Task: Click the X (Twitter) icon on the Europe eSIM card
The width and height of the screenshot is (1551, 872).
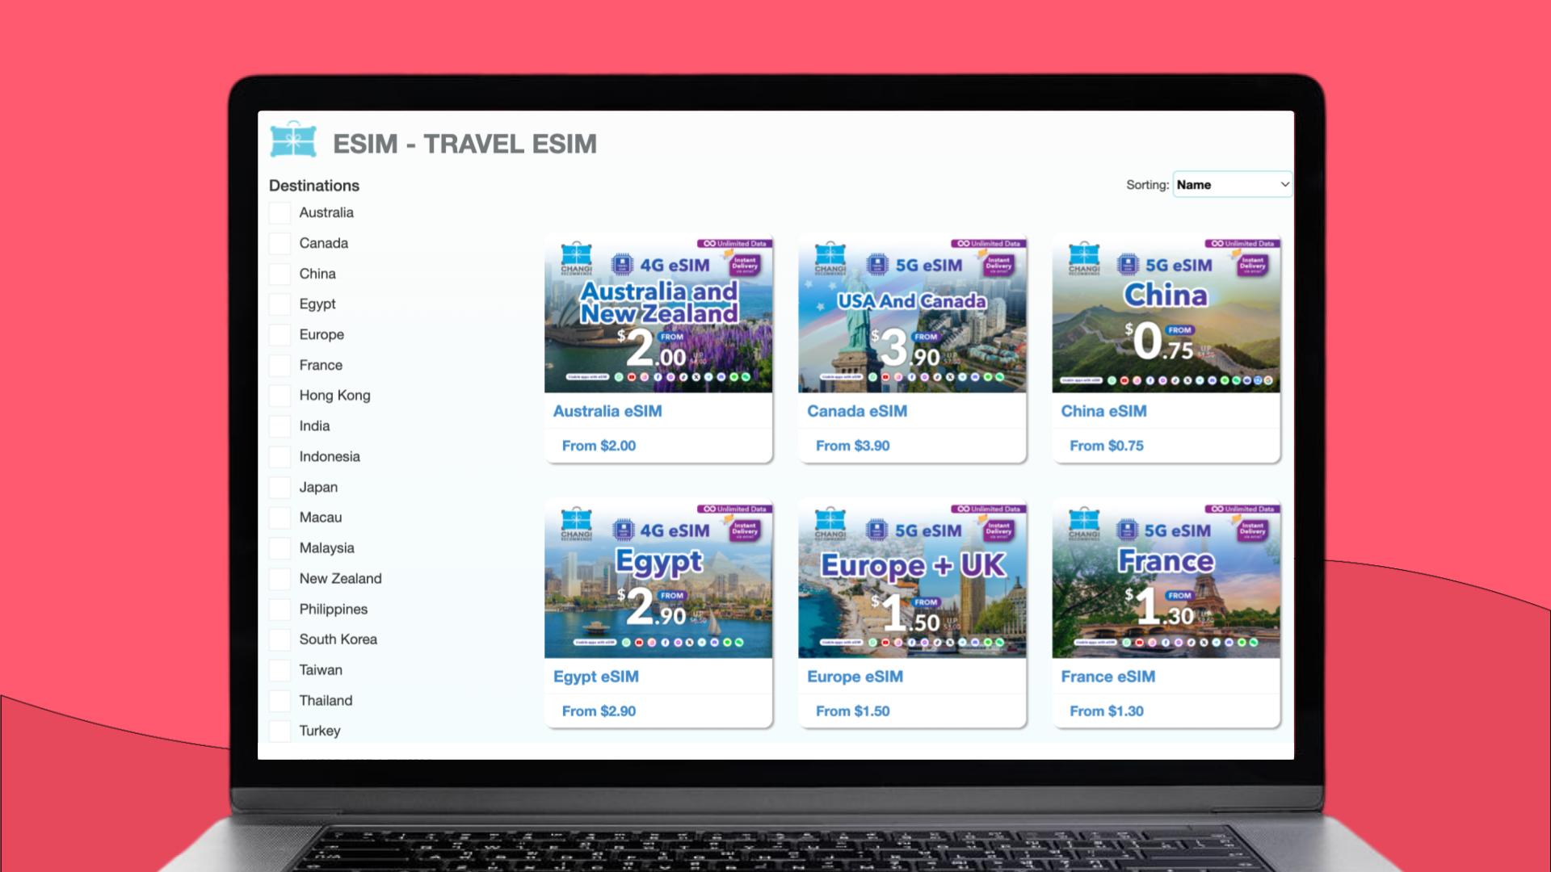Action: (950, 642)
